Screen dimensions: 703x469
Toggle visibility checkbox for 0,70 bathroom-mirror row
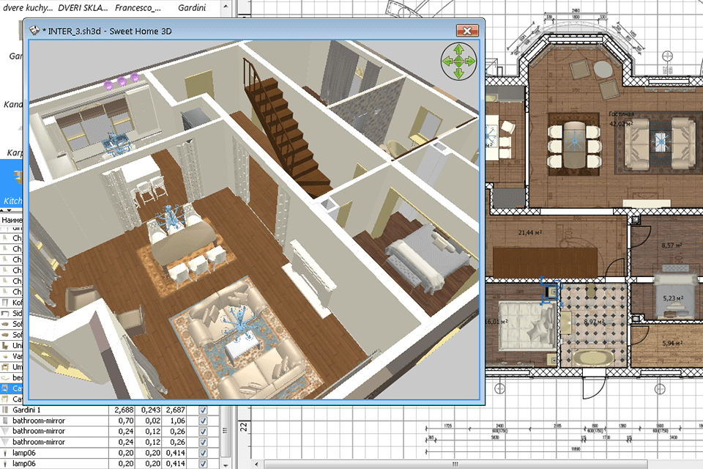coord(203,421)
